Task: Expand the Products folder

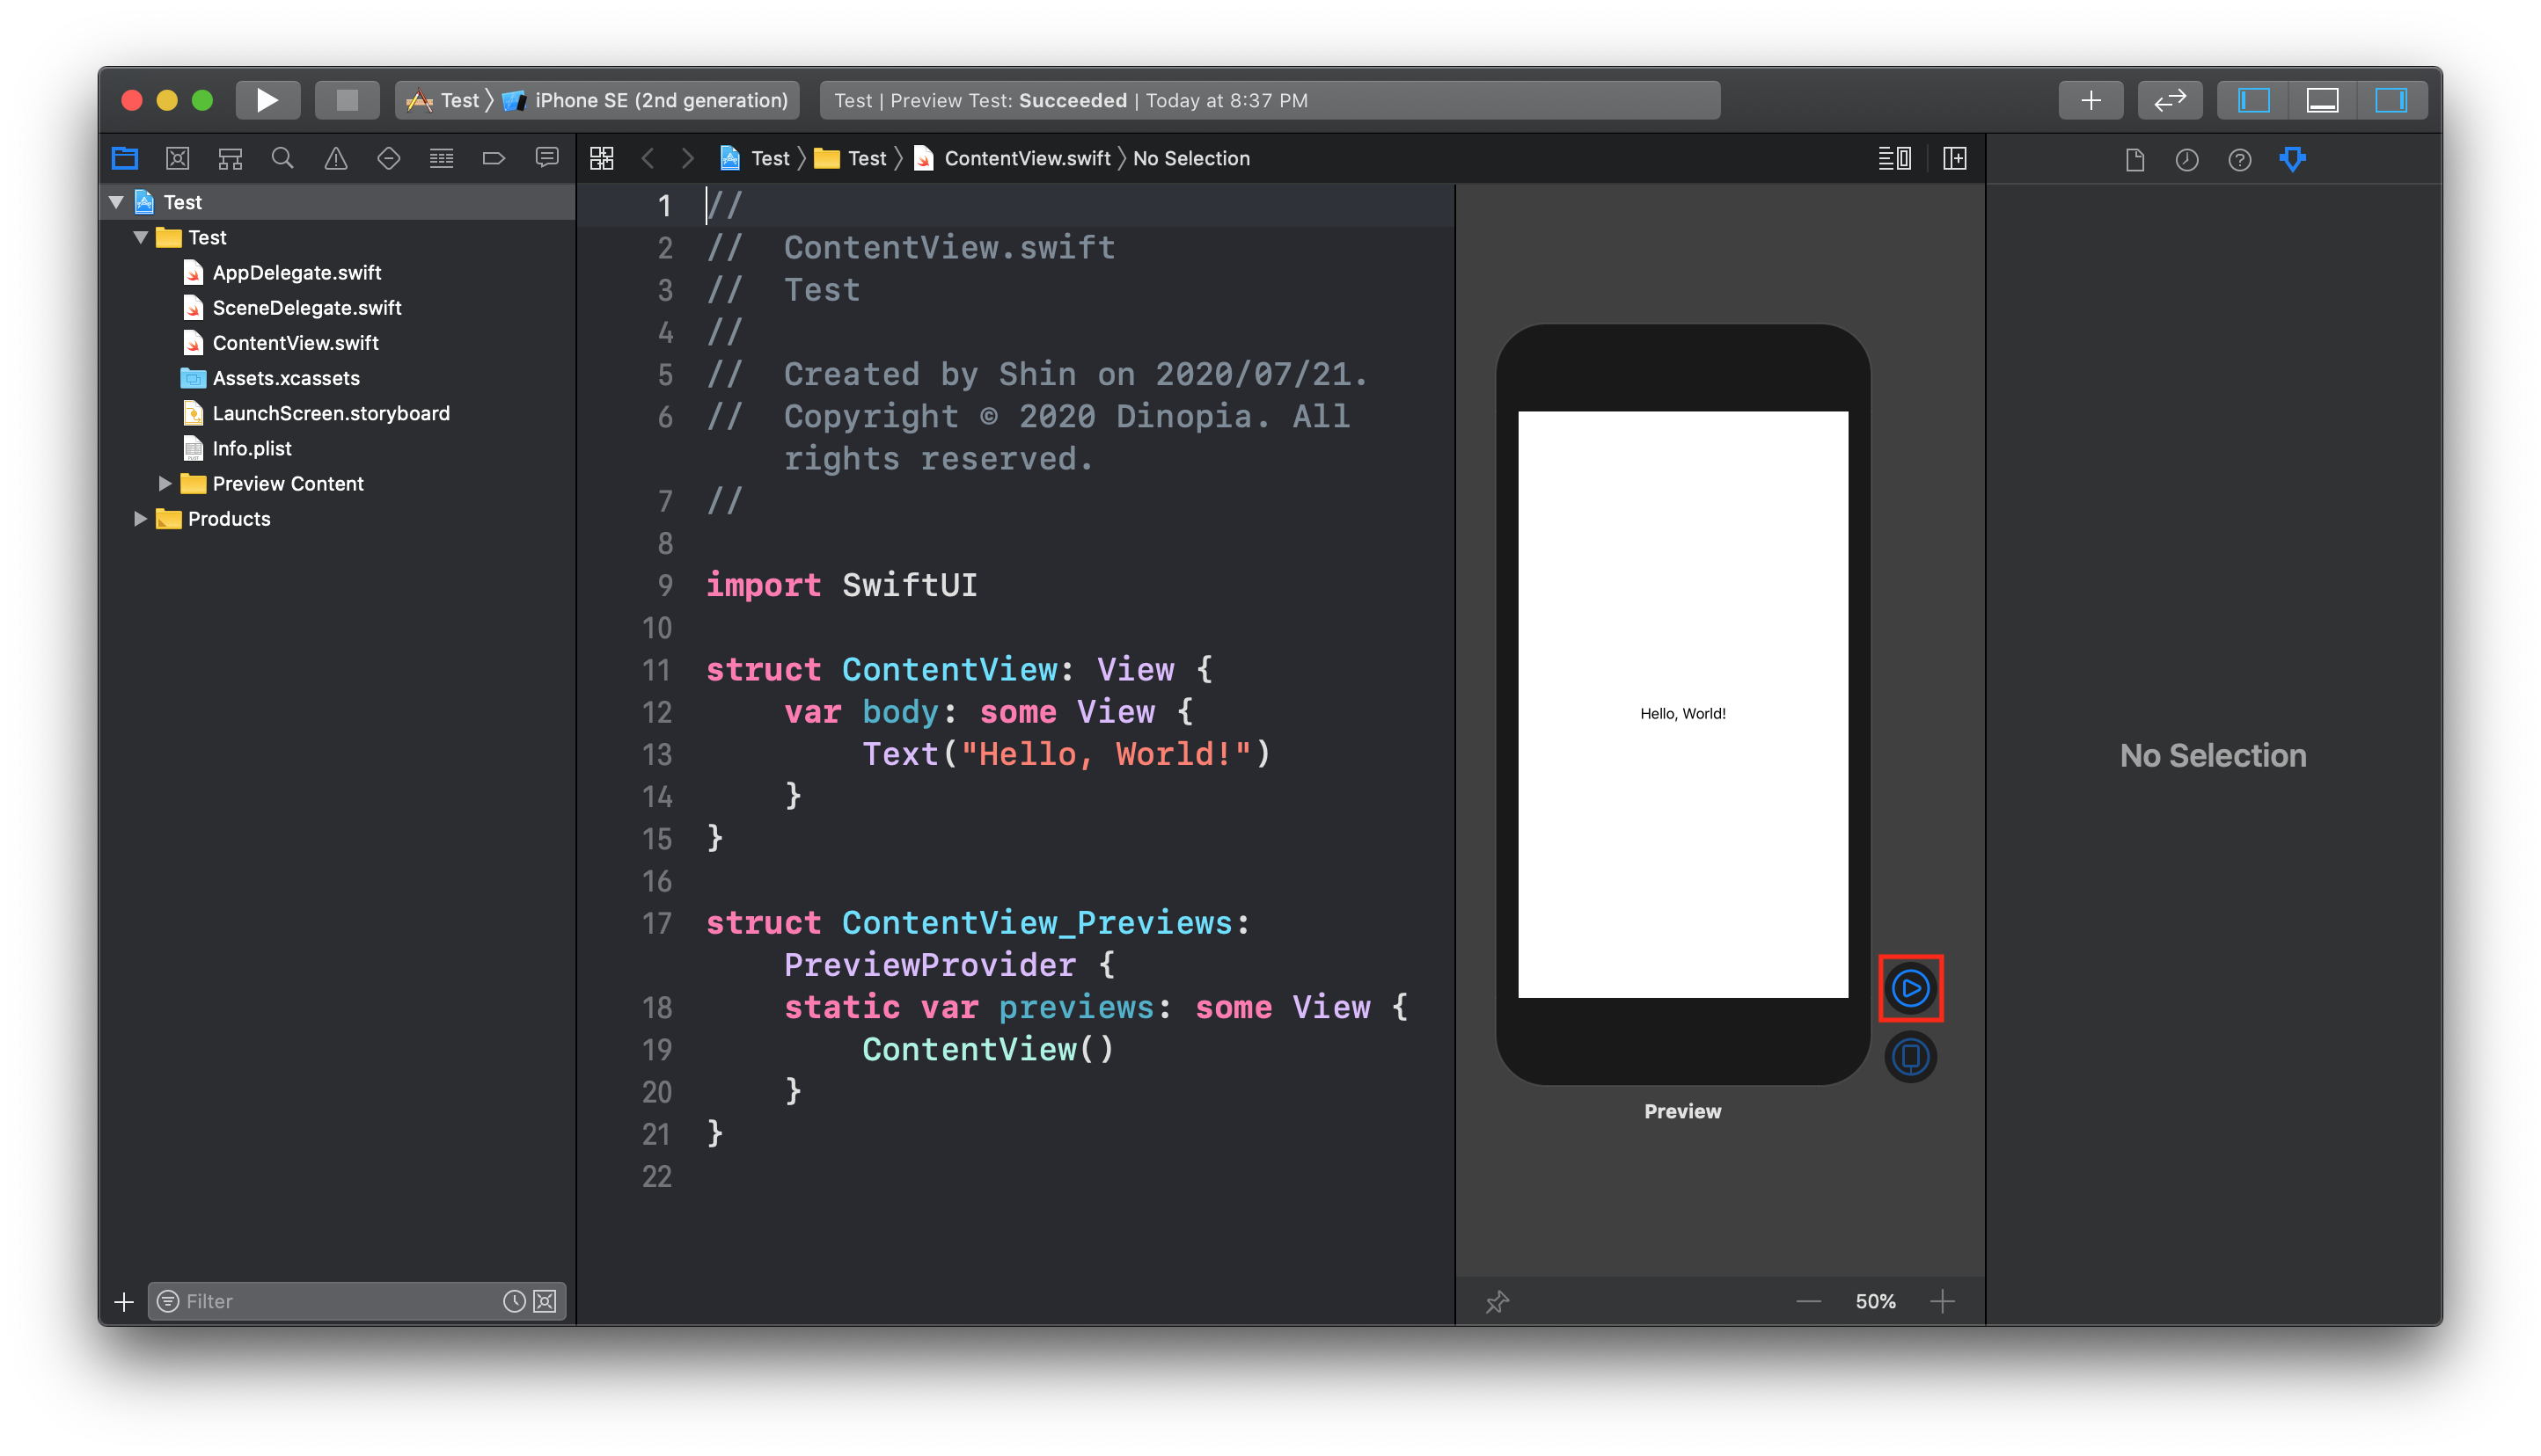Action: [x=140, y=518]
